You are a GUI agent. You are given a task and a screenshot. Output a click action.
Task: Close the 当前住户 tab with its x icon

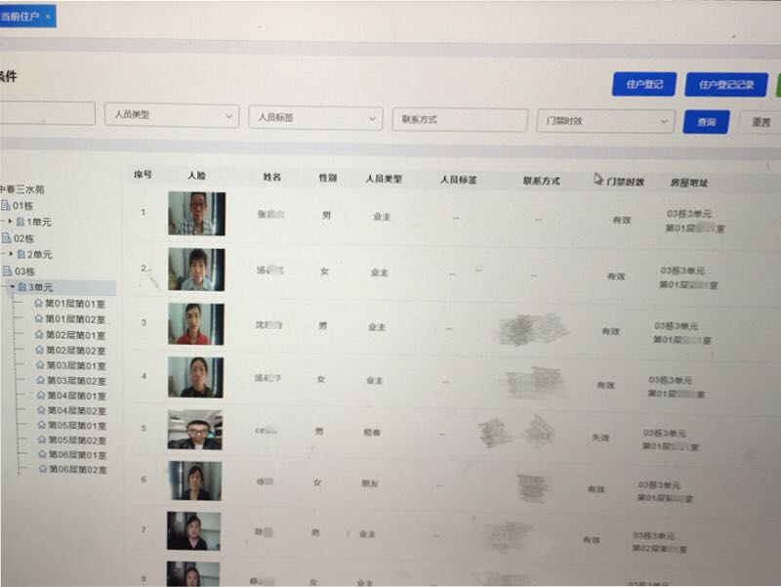(49, 18)
